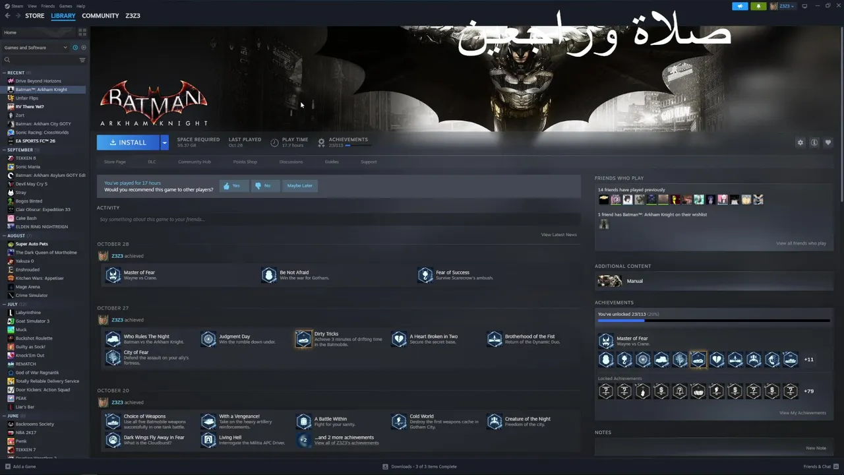Screen dimensions: 844x475
Task: Open the Friends & Chat icon at bottom right
Action: pyautogui.click(x=837, y=466)
